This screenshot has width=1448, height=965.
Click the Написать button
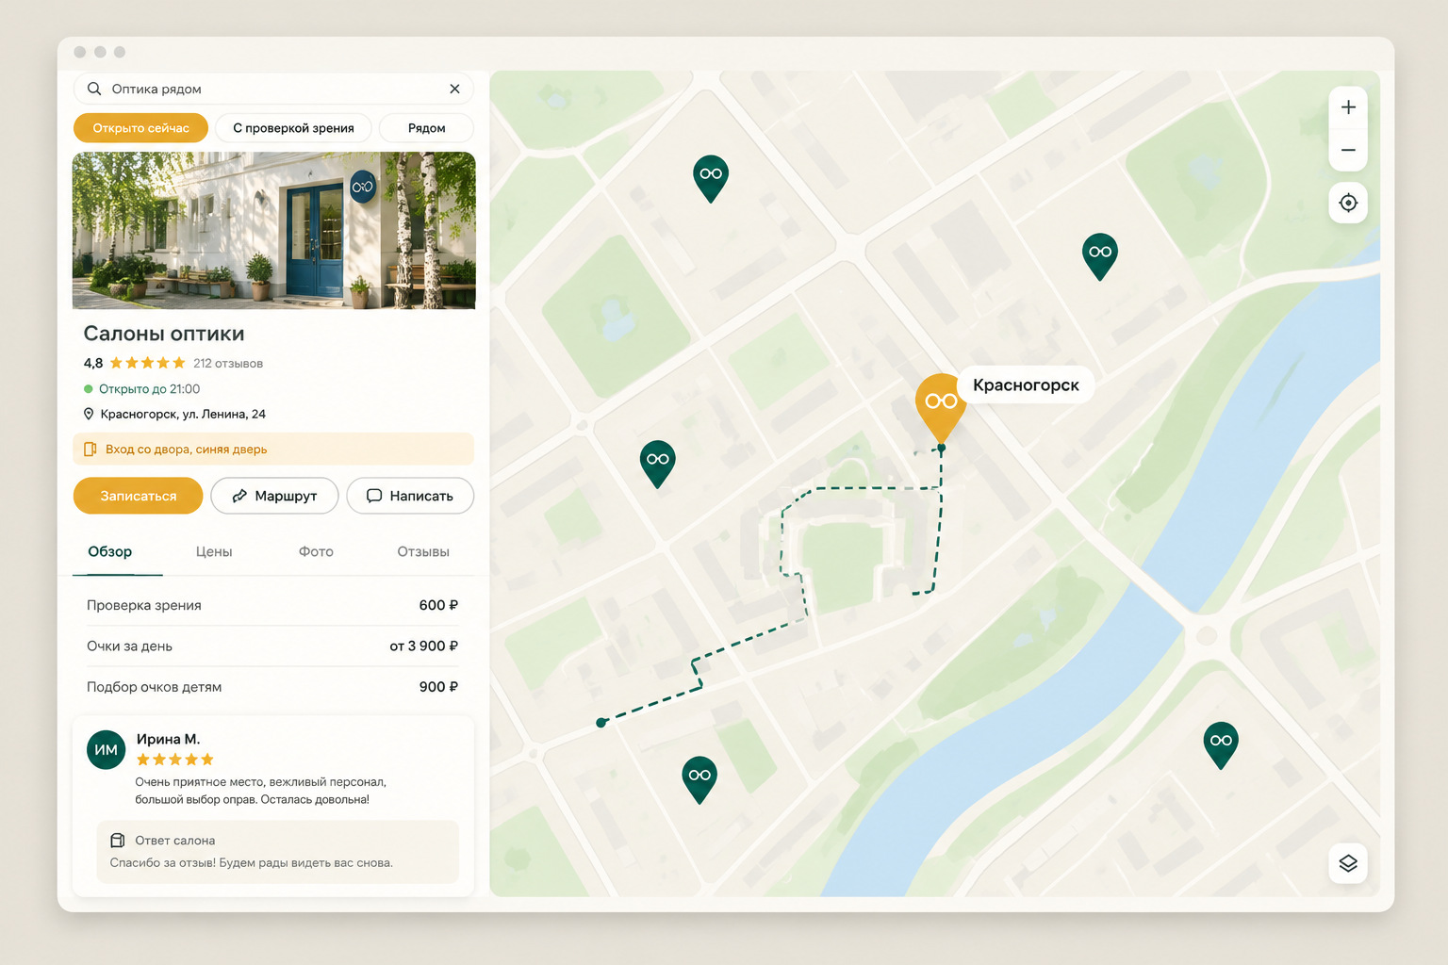[x=410, y=496]
